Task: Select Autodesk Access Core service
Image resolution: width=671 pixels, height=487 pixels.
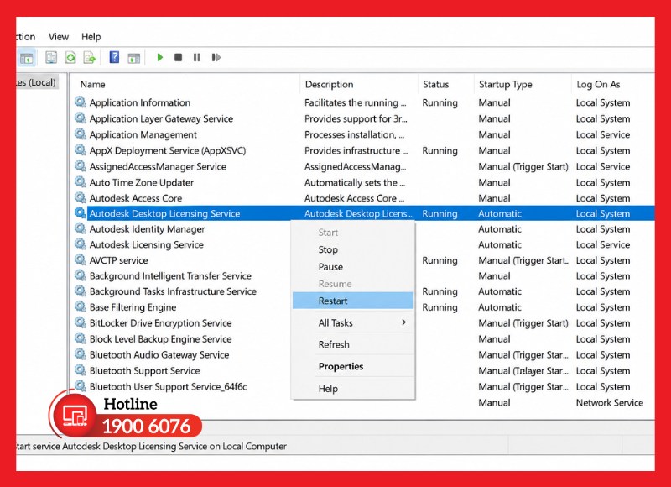Action: [364, 198]
